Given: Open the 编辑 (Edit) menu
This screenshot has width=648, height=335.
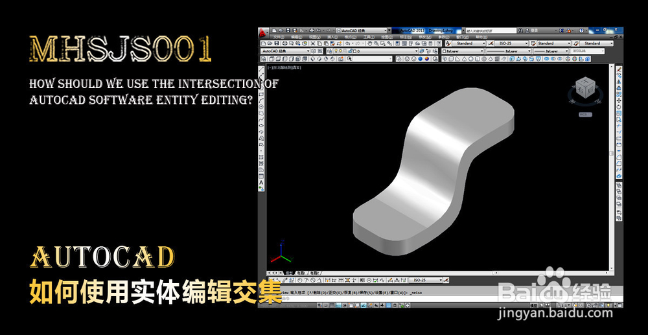Looking at the screenshot, I should pos(296,37).
